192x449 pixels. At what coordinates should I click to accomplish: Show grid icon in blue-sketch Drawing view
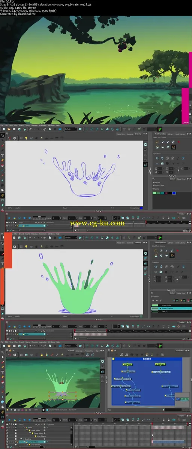point(21,138)
